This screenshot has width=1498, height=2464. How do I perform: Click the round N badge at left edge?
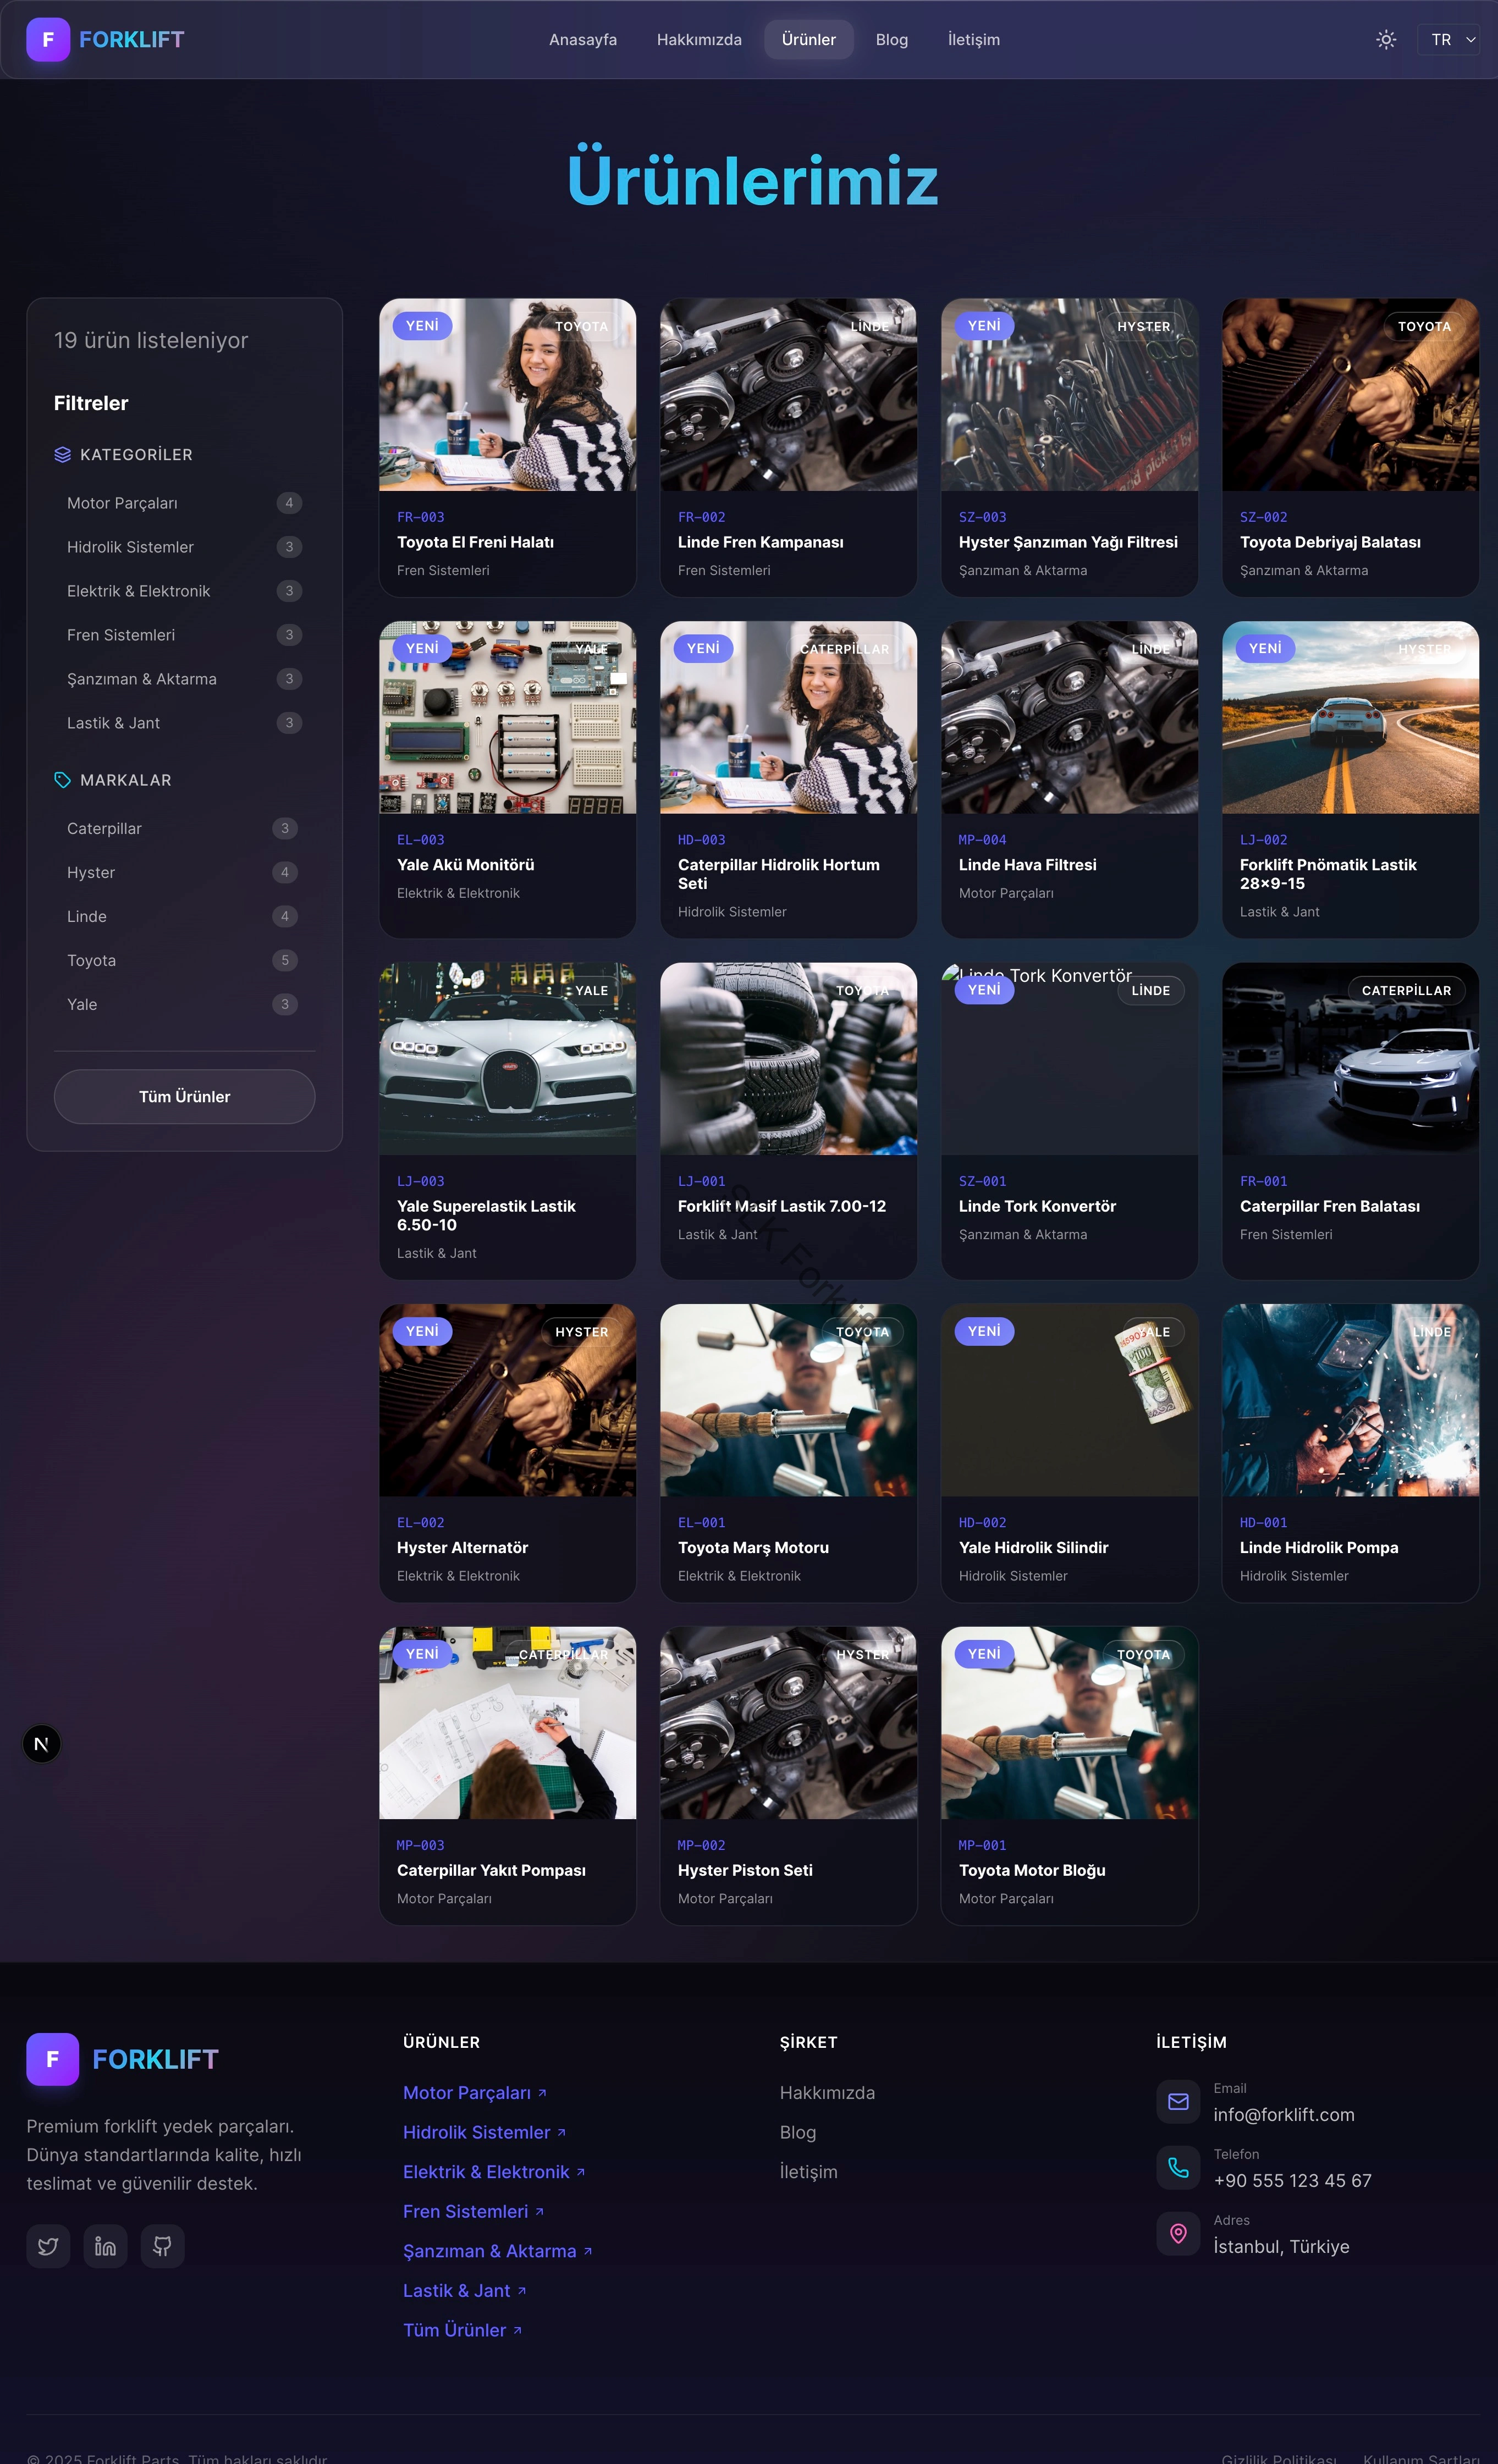pos(41,1744)
